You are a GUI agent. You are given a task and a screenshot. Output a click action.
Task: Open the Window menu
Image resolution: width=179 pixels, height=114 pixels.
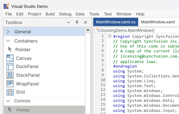point(124,14)
